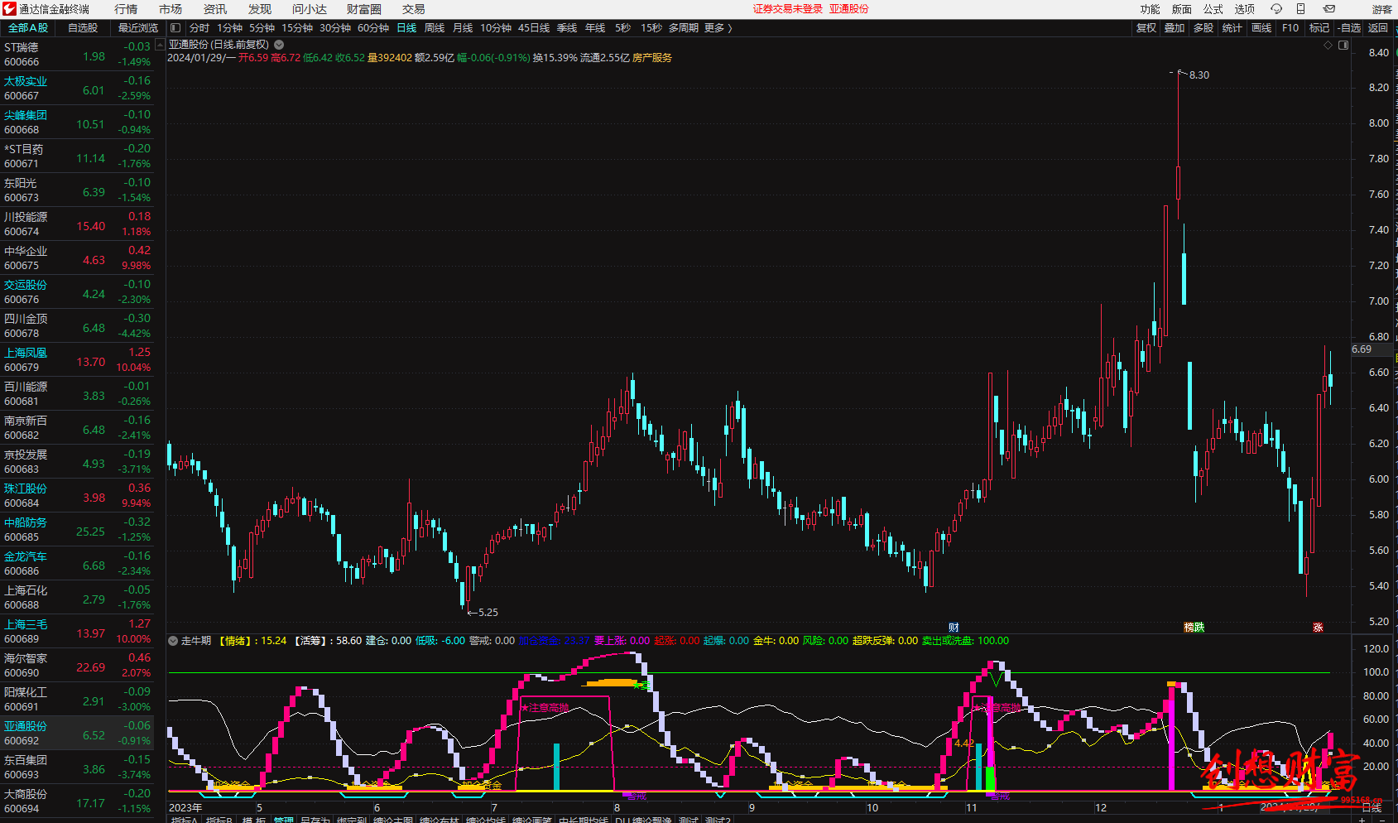Select 中船防务 600685 in stock list
Image resolution: width=1398 pixels, height=823 pixels.
(x=77, y=530)
